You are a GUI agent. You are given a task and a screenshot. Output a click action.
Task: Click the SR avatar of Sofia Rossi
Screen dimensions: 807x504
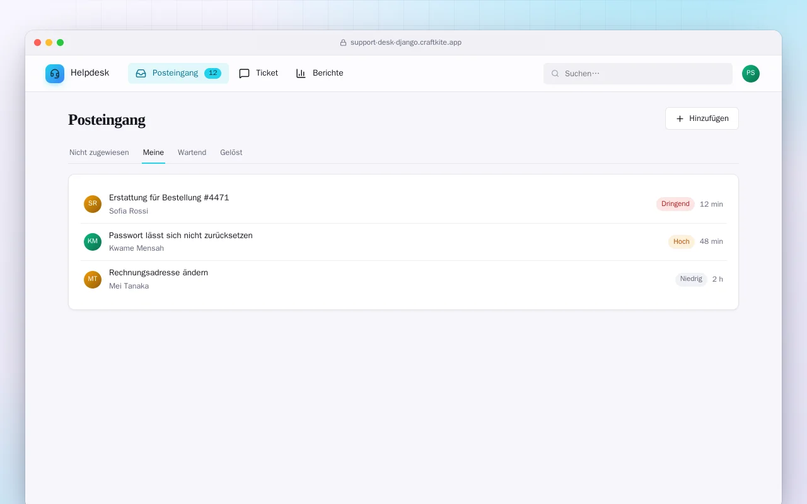[93, 204]
